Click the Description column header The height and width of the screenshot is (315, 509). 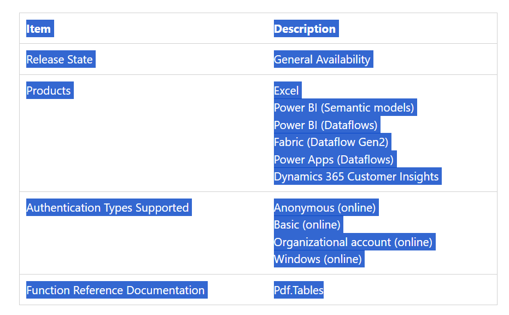tap(305, 29)
